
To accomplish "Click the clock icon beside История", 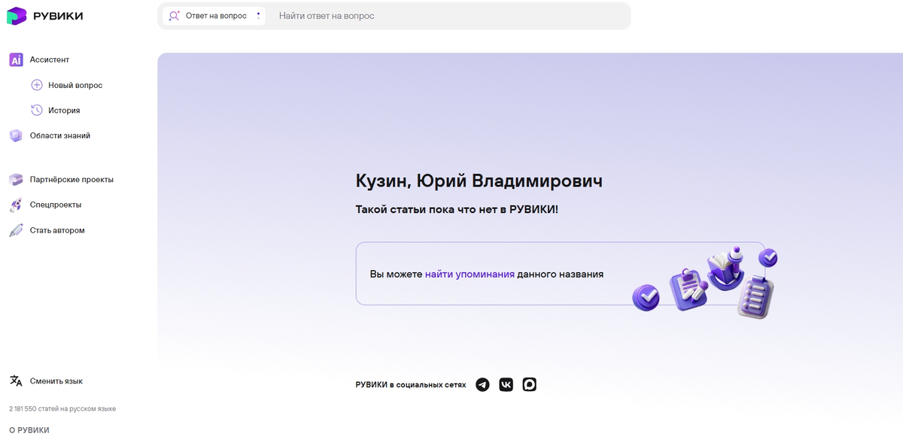I will (x=37, y=110).
